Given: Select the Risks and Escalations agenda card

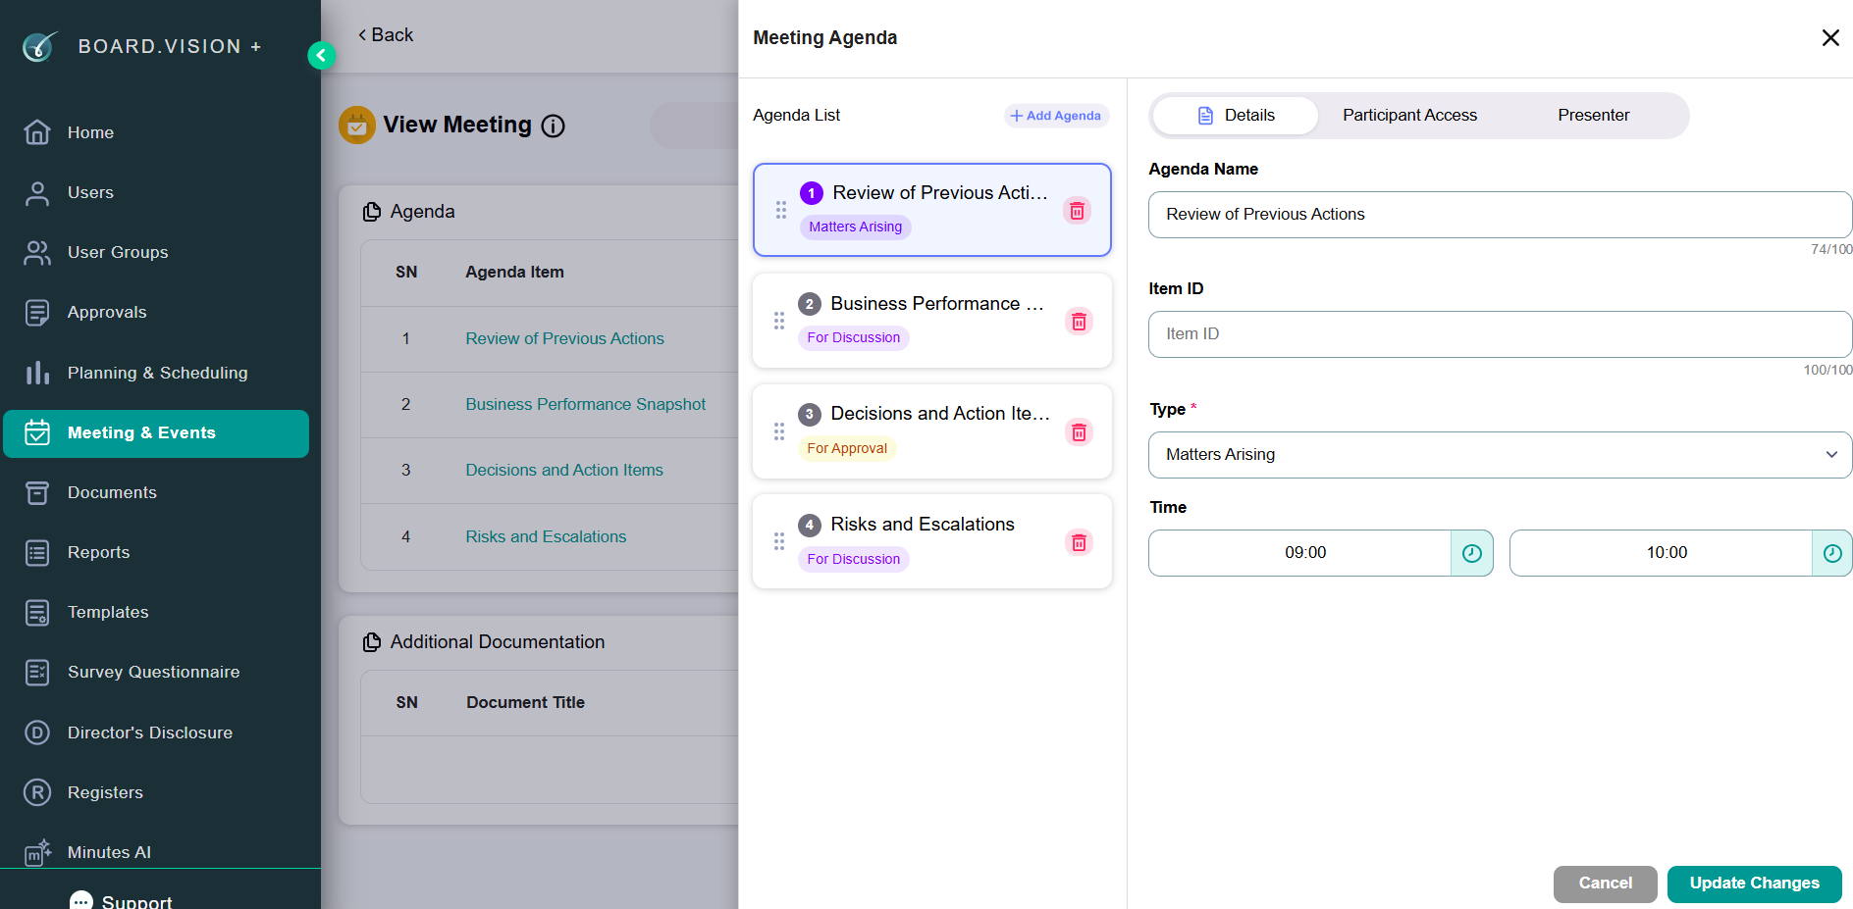Looking at the screenshot, I should 932,541.
